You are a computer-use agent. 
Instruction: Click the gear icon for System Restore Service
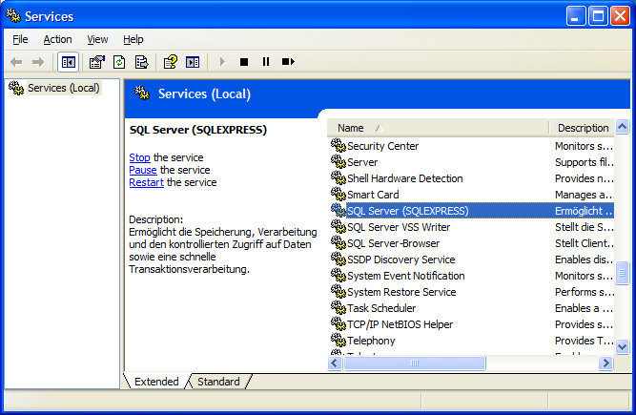coord(338,291)
